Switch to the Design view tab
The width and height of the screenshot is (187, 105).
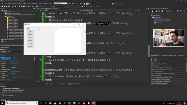(x=74, y=84)
